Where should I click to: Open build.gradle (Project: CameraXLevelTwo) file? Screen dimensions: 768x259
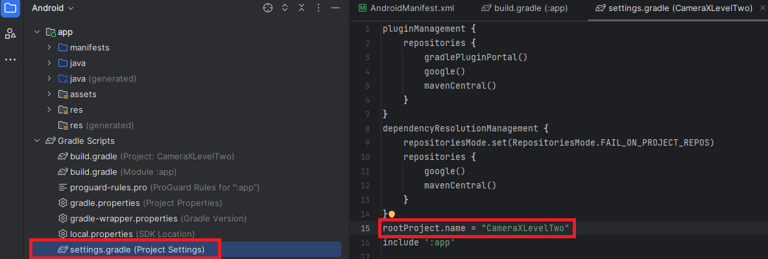point(151,156)
